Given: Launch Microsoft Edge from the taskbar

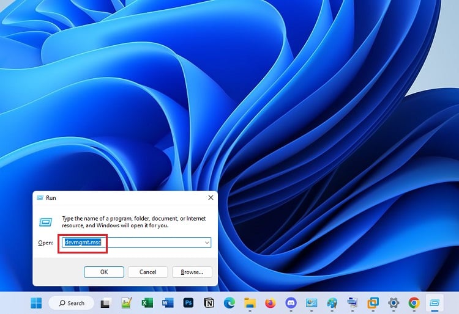Looking at the screenshot, I should 229,303.
